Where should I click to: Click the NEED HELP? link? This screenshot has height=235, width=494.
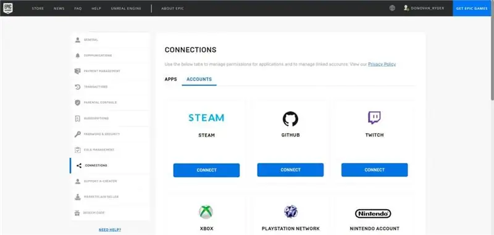click(110, 230)
